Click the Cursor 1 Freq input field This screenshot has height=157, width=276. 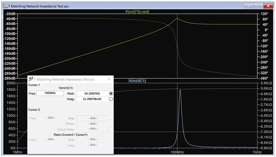tap(50, 93)
